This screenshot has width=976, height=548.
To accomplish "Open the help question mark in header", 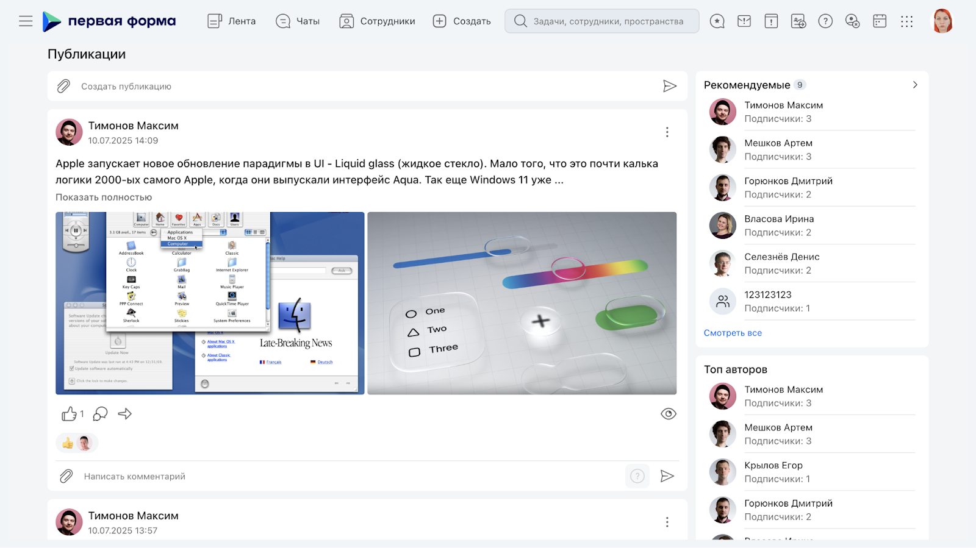I will pyautogui.click(x=825, y=21).
